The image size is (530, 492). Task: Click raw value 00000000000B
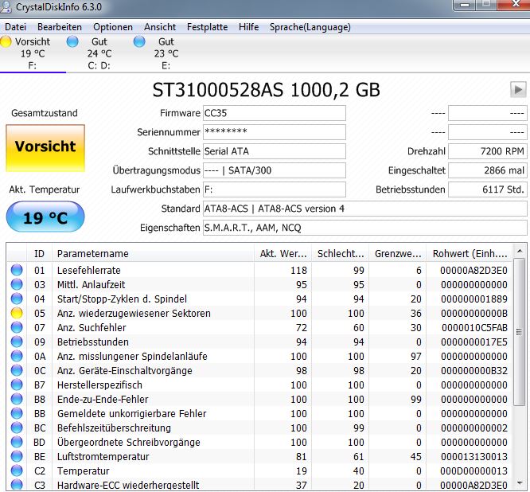click(x=473, y=314)
